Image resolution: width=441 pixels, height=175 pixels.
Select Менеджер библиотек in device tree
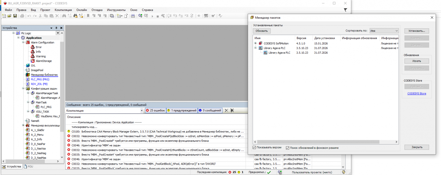[44, 75]
